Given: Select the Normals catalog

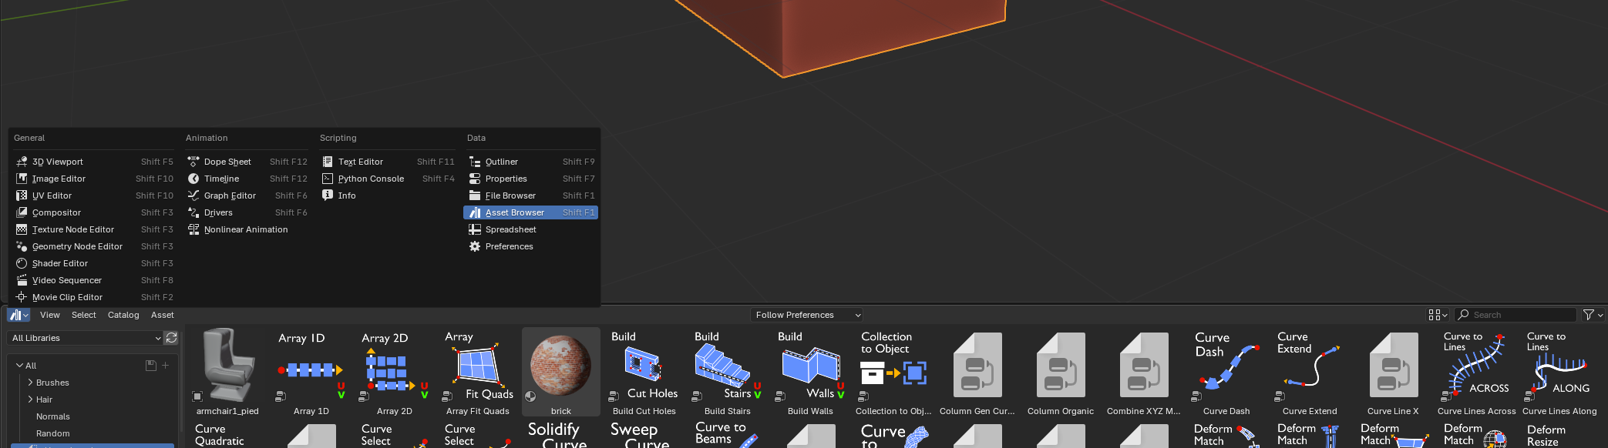Looking at the screenshot, I should tap(53, 416).
